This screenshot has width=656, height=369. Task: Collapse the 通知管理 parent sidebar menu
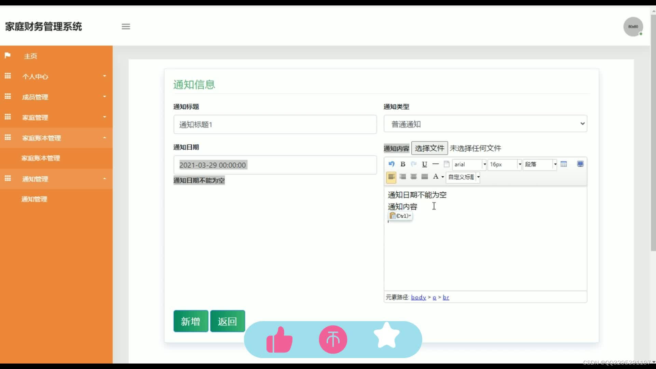[x=56, y=179]
